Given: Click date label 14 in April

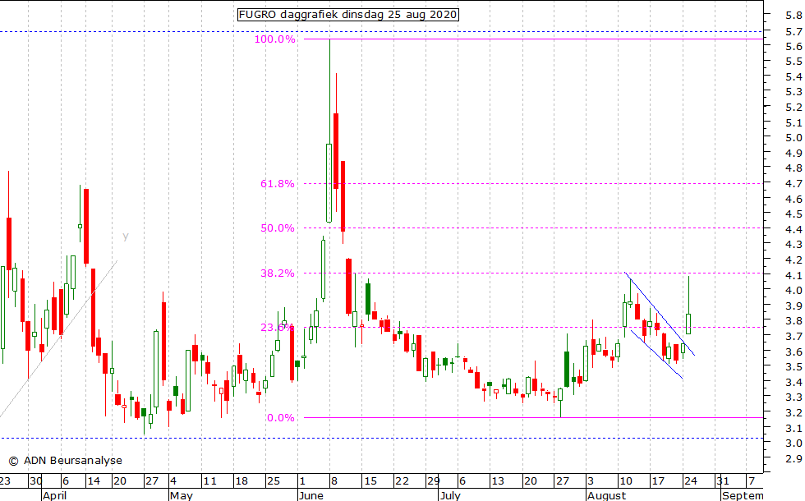Looking at the screenshot, I should click(x=94, y=481).
